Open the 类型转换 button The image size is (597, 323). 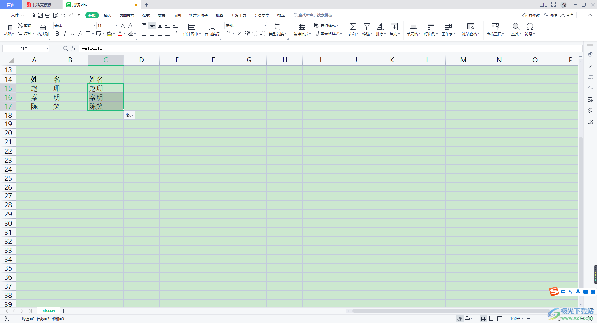[x=278, y=30]
